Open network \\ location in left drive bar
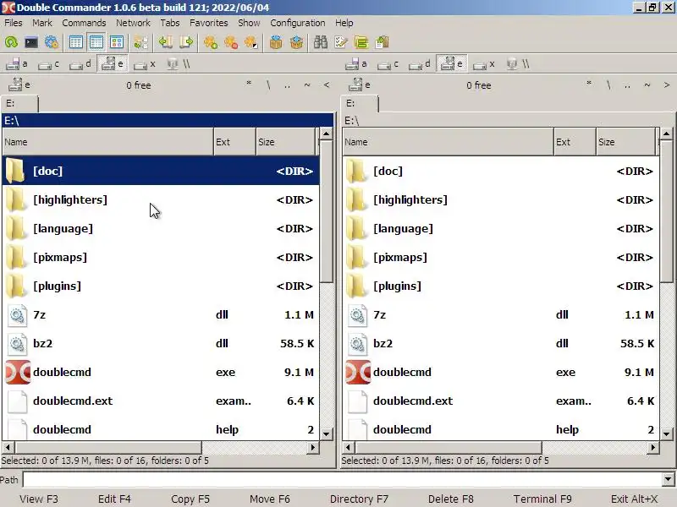Image resolution: width=677 pixels, height=507 pixels. pos(179,64)
